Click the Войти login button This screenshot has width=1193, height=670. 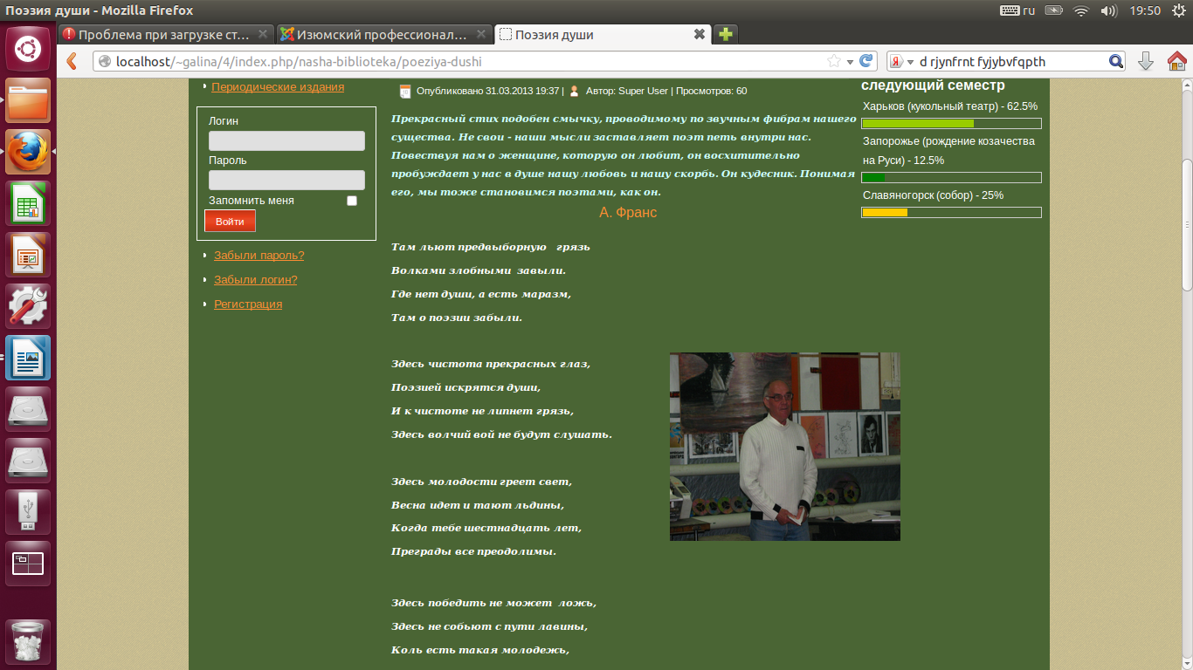230,222
